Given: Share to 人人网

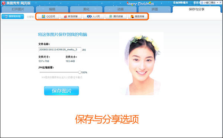Looking at the screenshot, I should [x=93, y=16].
